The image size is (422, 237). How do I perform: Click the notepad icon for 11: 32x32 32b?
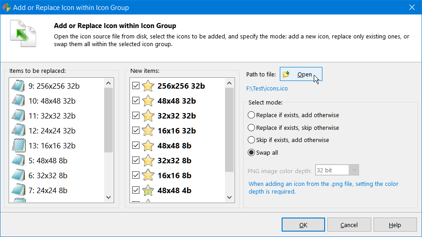coord(18,116)
